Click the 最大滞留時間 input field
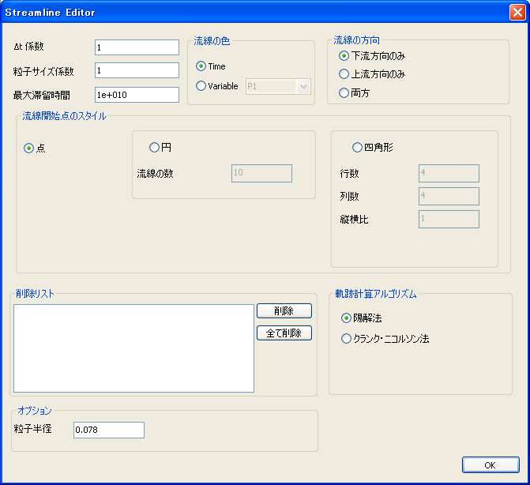The width and height of the screenshot is (530, 485). pos(136,95)
